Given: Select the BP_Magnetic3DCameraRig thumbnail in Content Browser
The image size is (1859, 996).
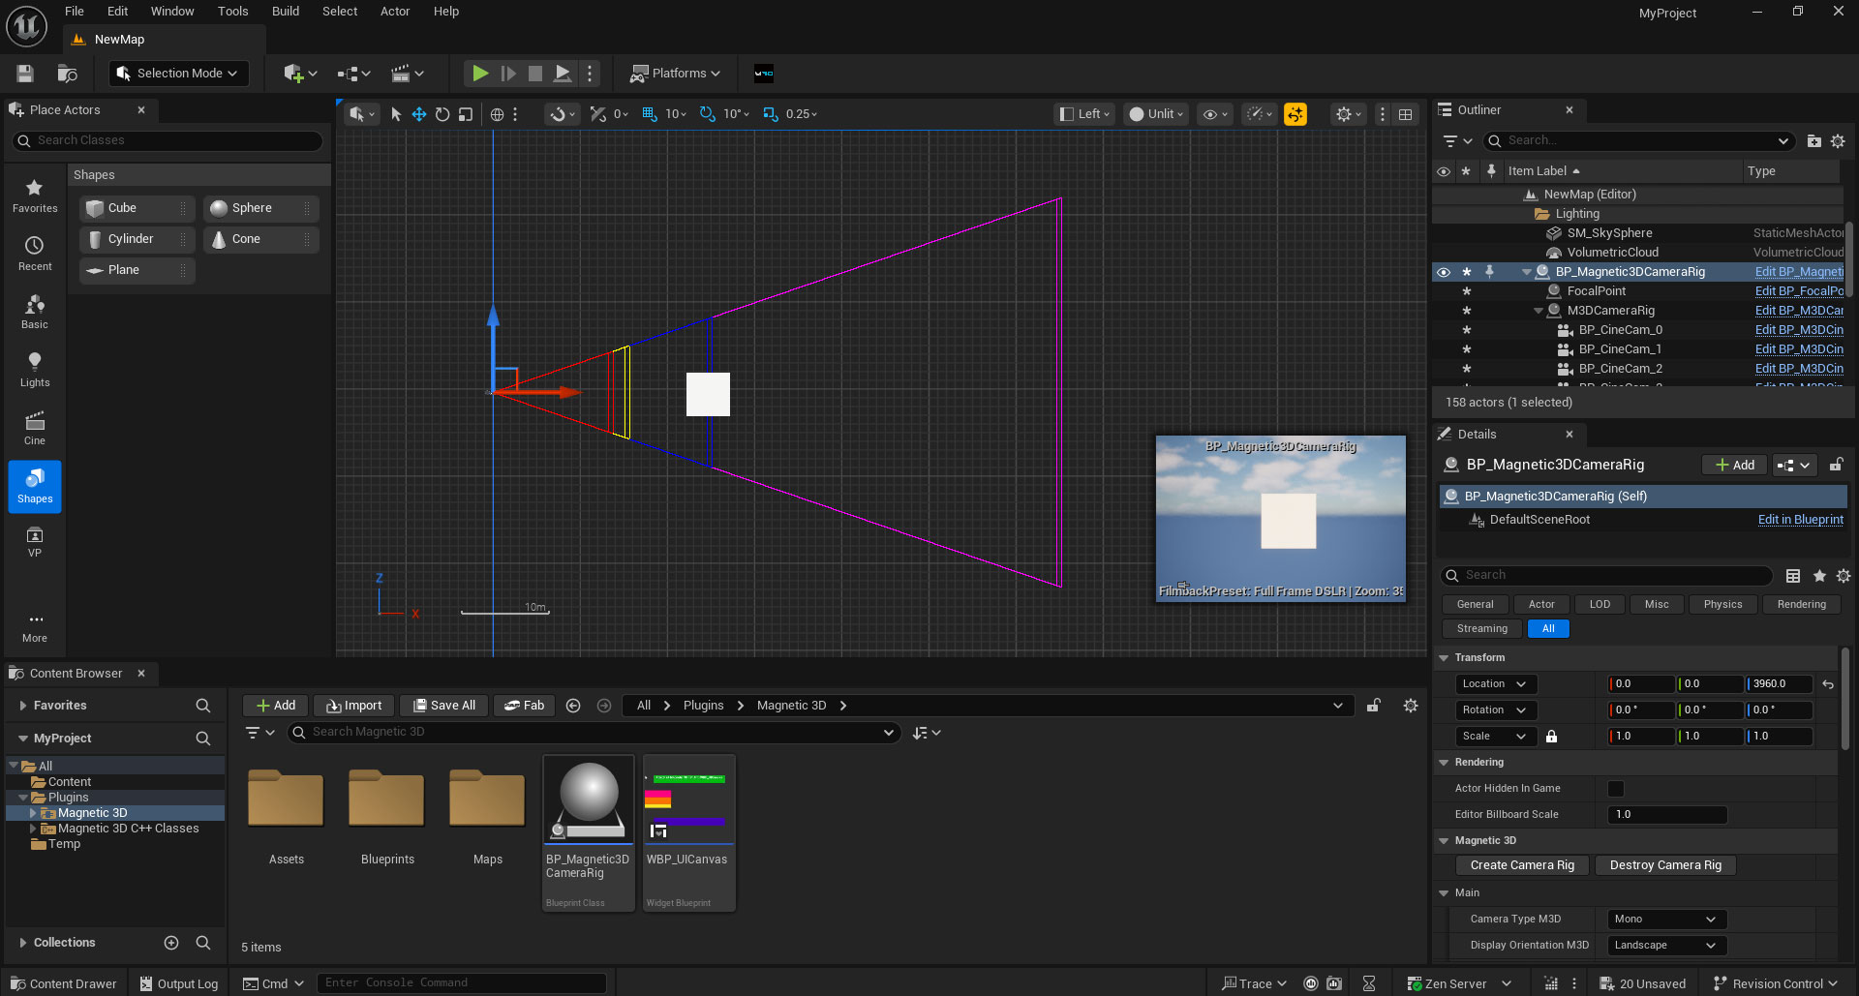Looking at the screenshot, I should coord(588,799).
